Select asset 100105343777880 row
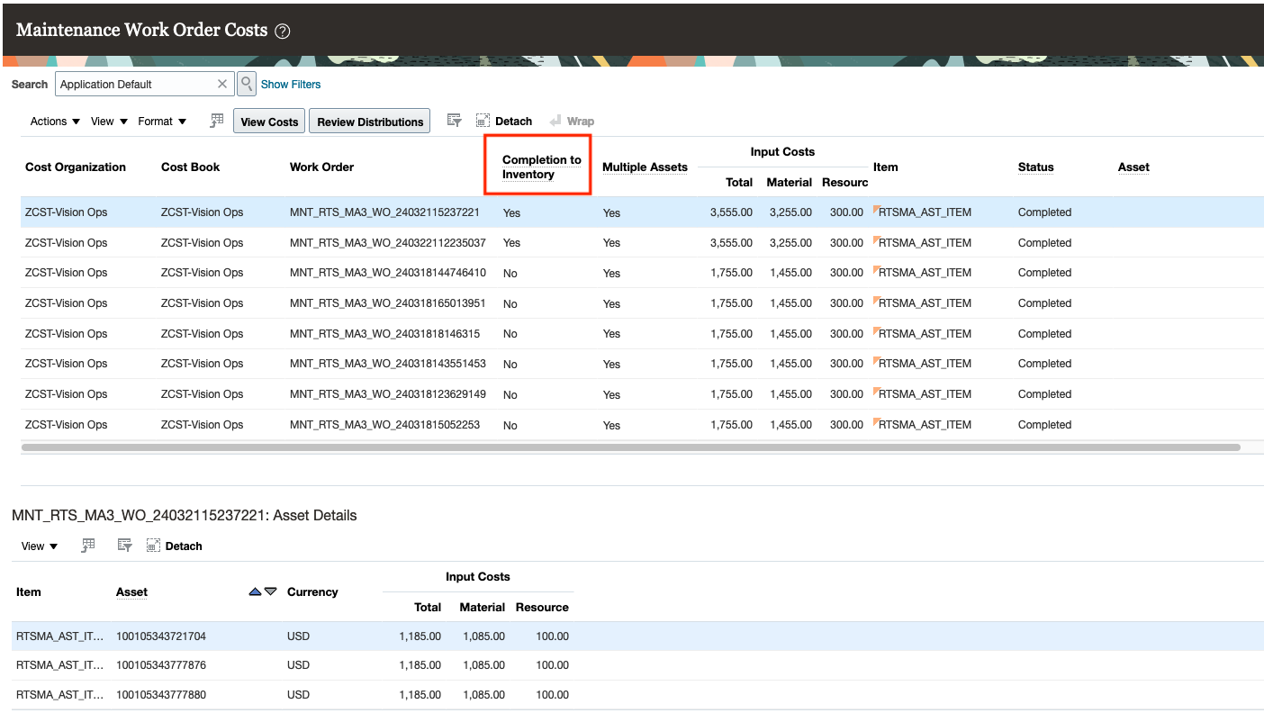Screen dimensions: 1264x713 coord(637,695)
